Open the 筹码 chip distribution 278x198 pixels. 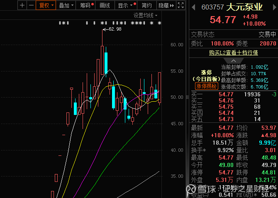point(85,5)
